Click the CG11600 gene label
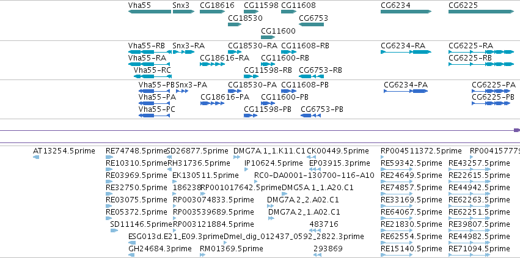This screenshot has width=520, height=258. [x=278, y=31]
